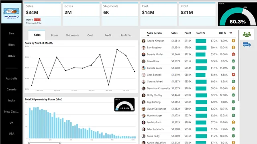Image resolution: width=257 pixels, height=144 pixels.
Task: Click Andria Kimpton's warning status icon
Action: point(233,41)
